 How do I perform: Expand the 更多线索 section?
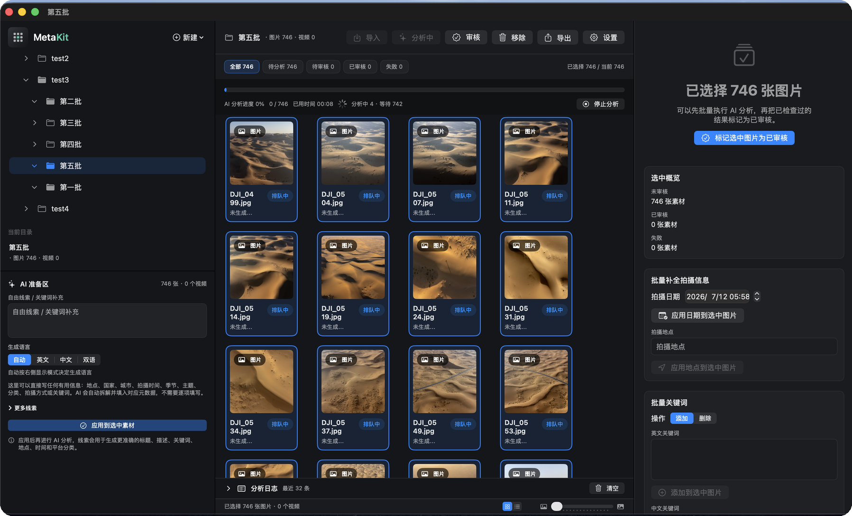22,408
